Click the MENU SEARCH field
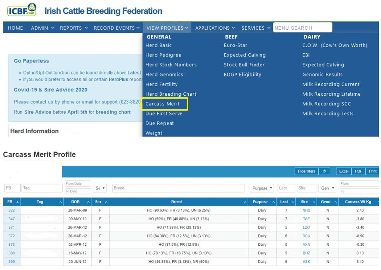The height and width of the screenshot is (270, 381). point(303,28)
